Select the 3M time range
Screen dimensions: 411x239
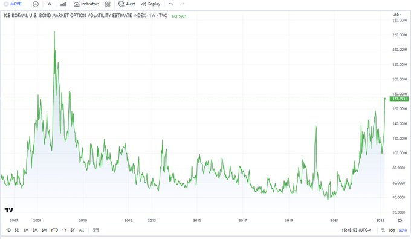tap(35, 230)
